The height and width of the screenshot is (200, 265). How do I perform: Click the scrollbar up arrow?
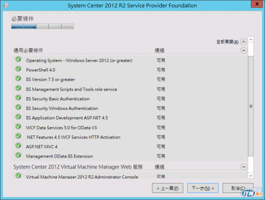(x=251, y=40)
